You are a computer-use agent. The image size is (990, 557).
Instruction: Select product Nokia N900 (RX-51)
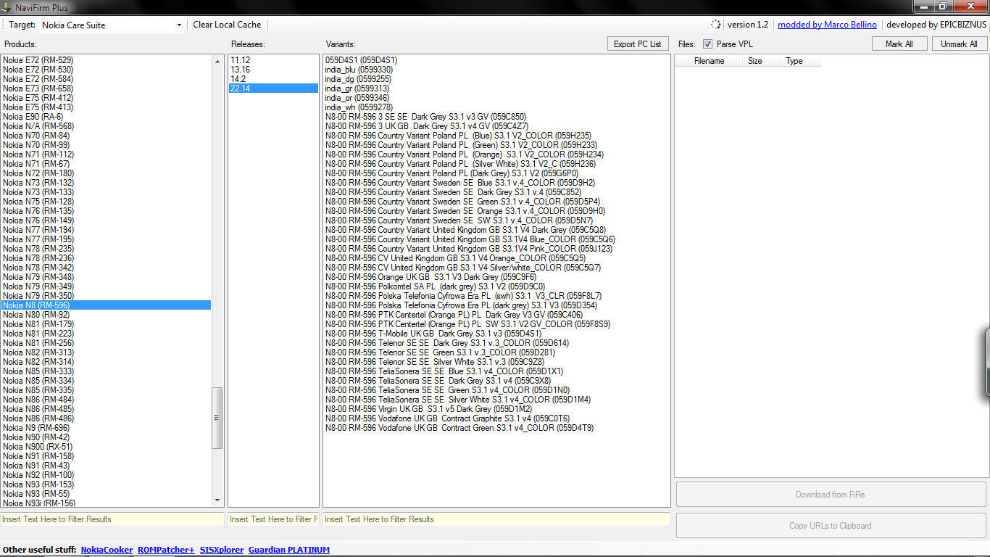tap(106, 447)
